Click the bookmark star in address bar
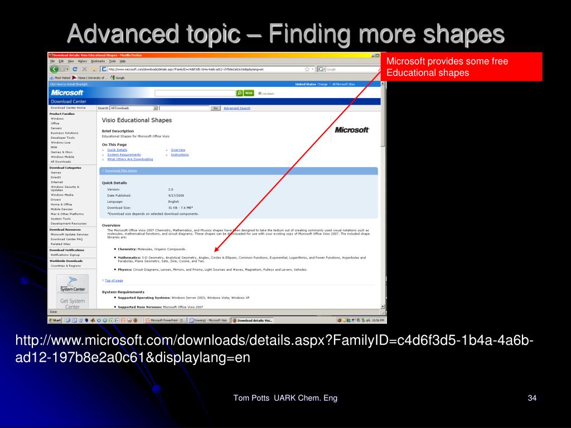This screenshot has width=571, height=428. pyautogui.click(x=307, y=69)
